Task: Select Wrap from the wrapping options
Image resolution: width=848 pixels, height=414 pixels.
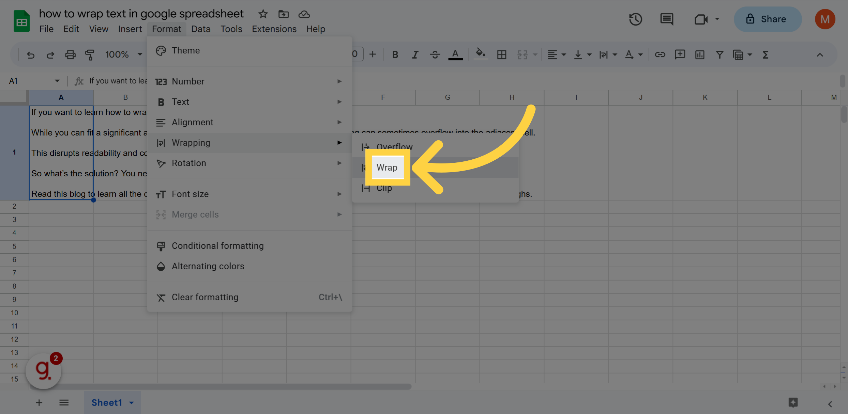Action: point(387,168)
